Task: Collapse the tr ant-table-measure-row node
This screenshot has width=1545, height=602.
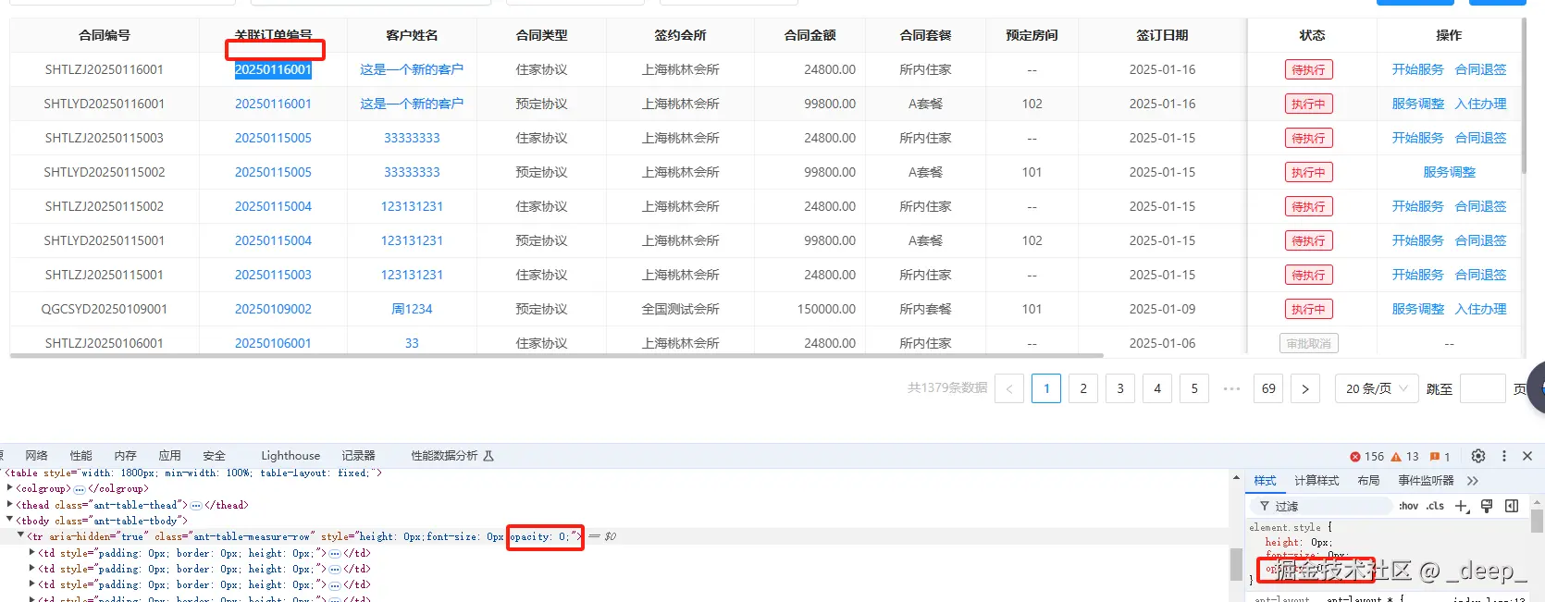Action: pos(21,536)
